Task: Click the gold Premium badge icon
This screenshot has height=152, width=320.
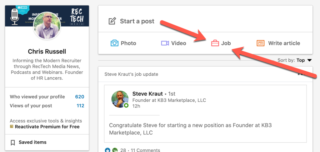Action: 12,127
